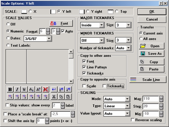Image resolution: width=169 pixels, height=127 pixels.
Task: Open the scaling Type dropdown
Action: tap(127, 106)
